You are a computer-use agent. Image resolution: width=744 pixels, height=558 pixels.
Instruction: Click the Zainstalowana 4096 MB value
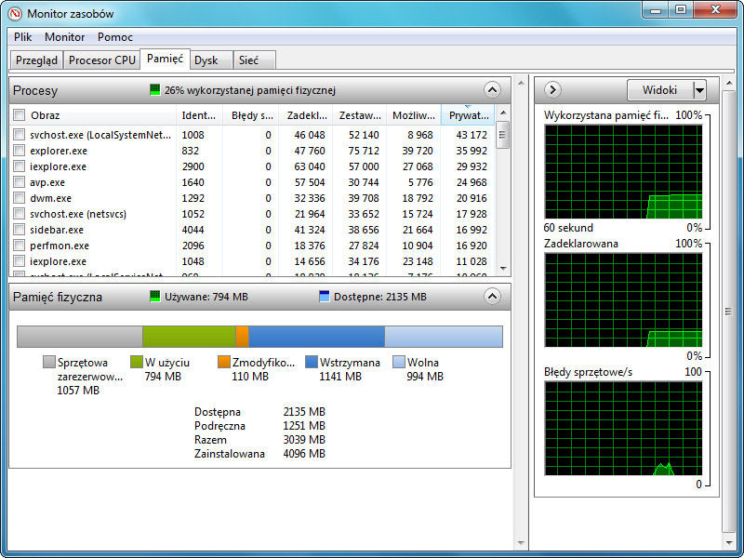(x=304, y=454)
